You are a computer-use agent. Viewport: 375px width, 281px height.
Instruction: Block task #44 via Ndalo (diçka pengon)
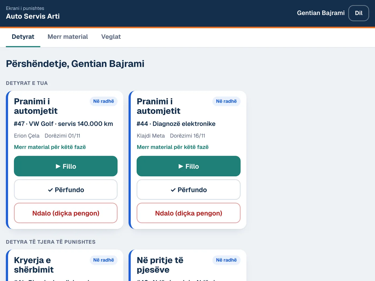[x=189, y=213]
